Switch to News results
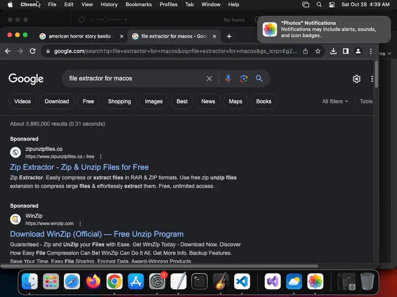The width and height of the screenshot is (397, 297). pyautogui.click(x=208, y=102)
